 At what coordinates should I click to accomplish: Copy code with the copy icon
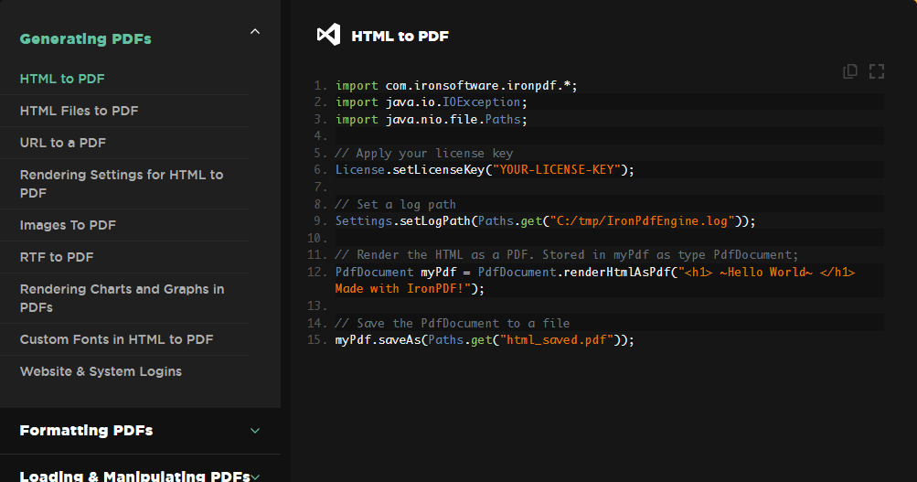[850, 71]
